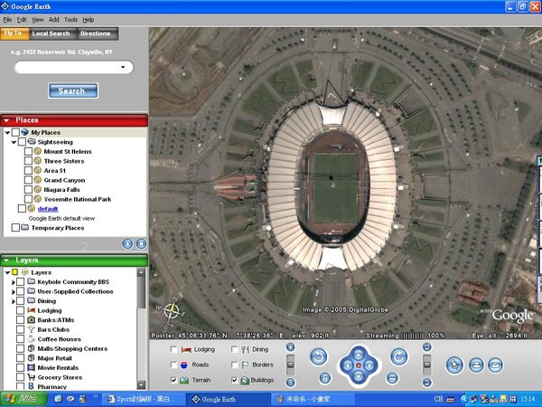
Task: Click the Movie Rentals layer icon
Action: coord(31,367)
